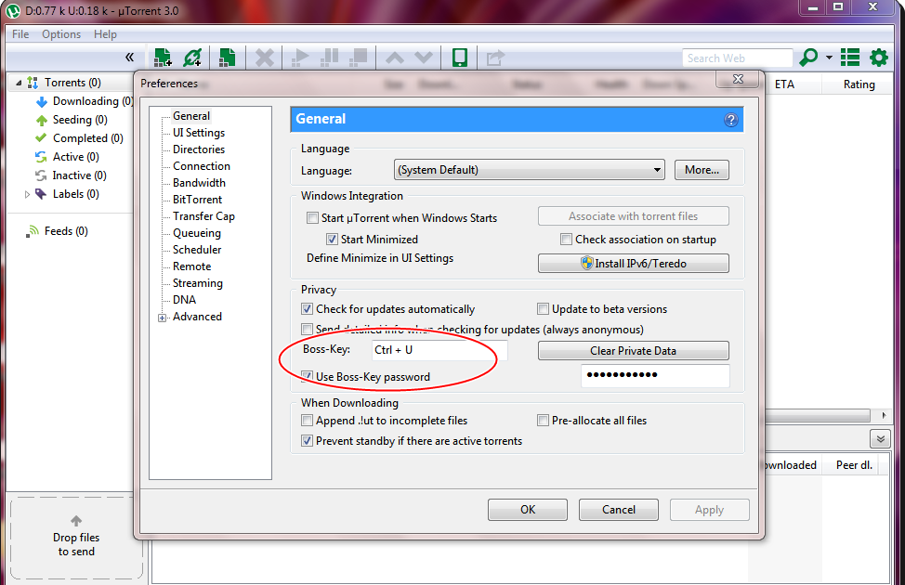
Task: Enable Update to beta versions
Action: coord(543,308)
